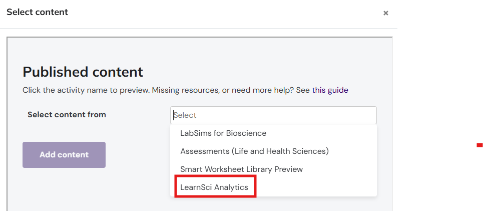Click the 'Select content' dialog title
The image size is (483, 211).
[x=37, y=12]
